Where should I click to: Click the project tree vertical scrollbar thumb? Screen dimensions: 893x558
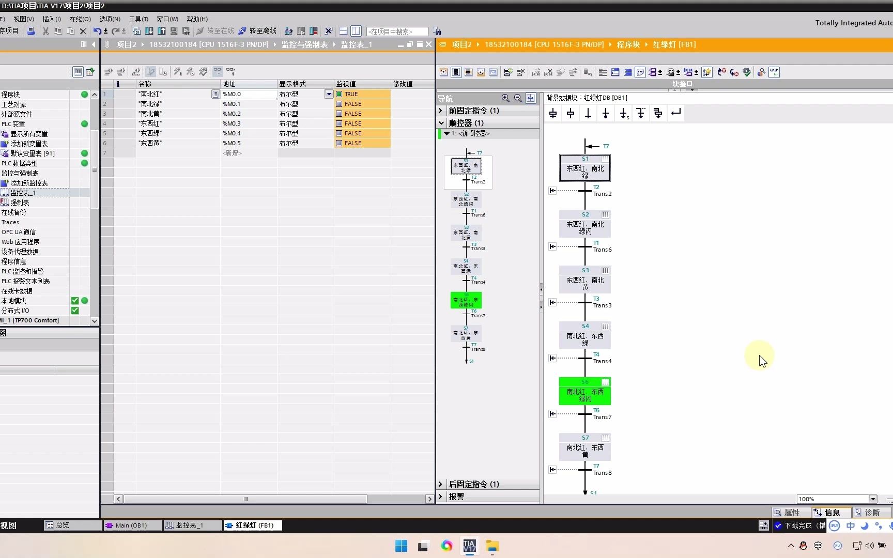94,169
